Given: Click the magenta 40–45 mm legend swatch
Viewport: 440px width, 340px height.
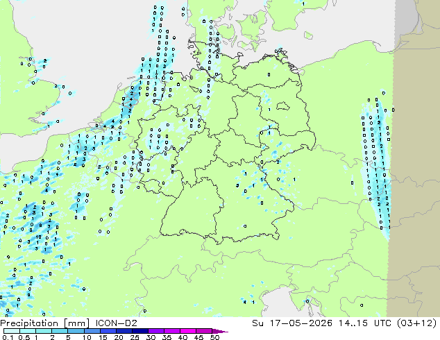Looking at the screenshot, I should (x=188, y=331).
